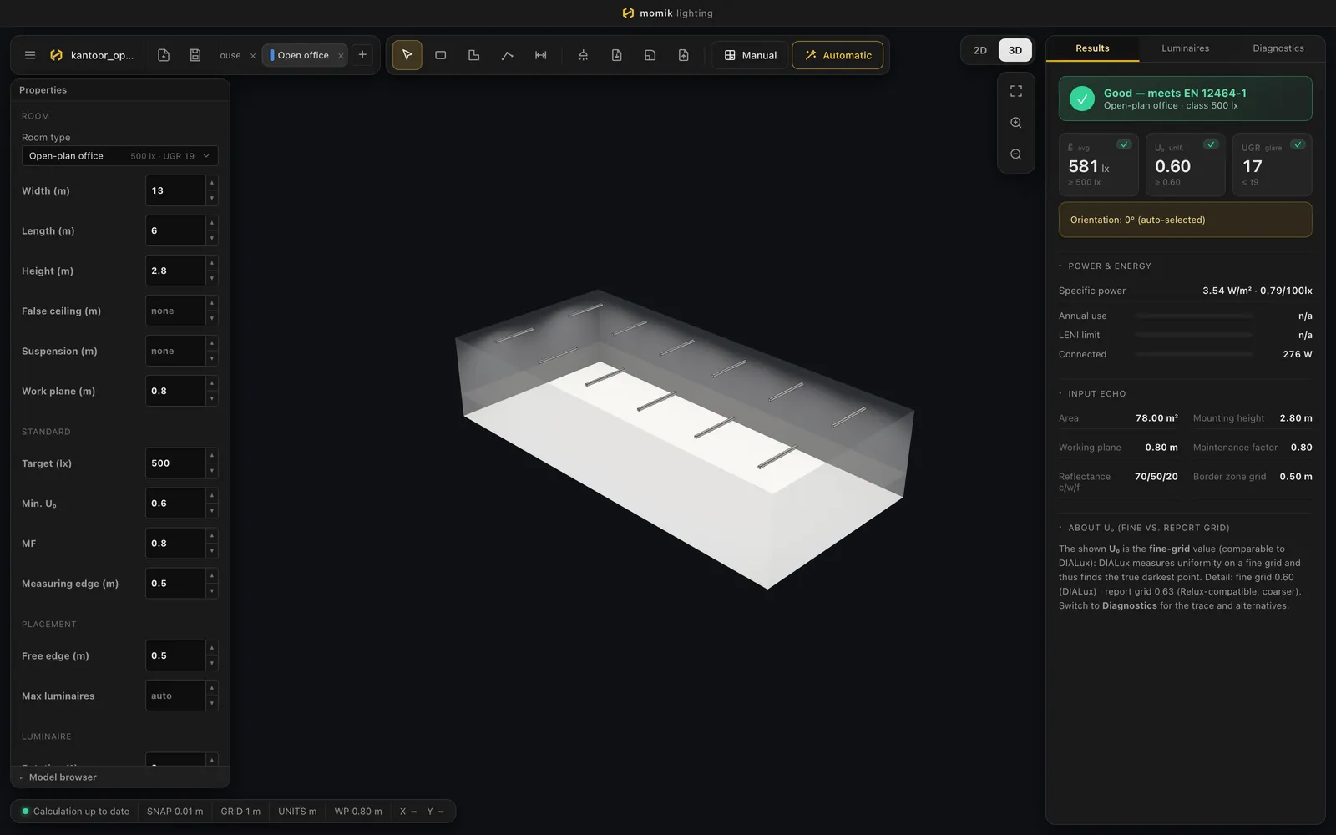Image resolution: width=1336 pixels, height=835 pixels.
Task: Click the '3.54 W/m² · 0.79/100lx' specific power value
Action: click(x=1257, y=291)
